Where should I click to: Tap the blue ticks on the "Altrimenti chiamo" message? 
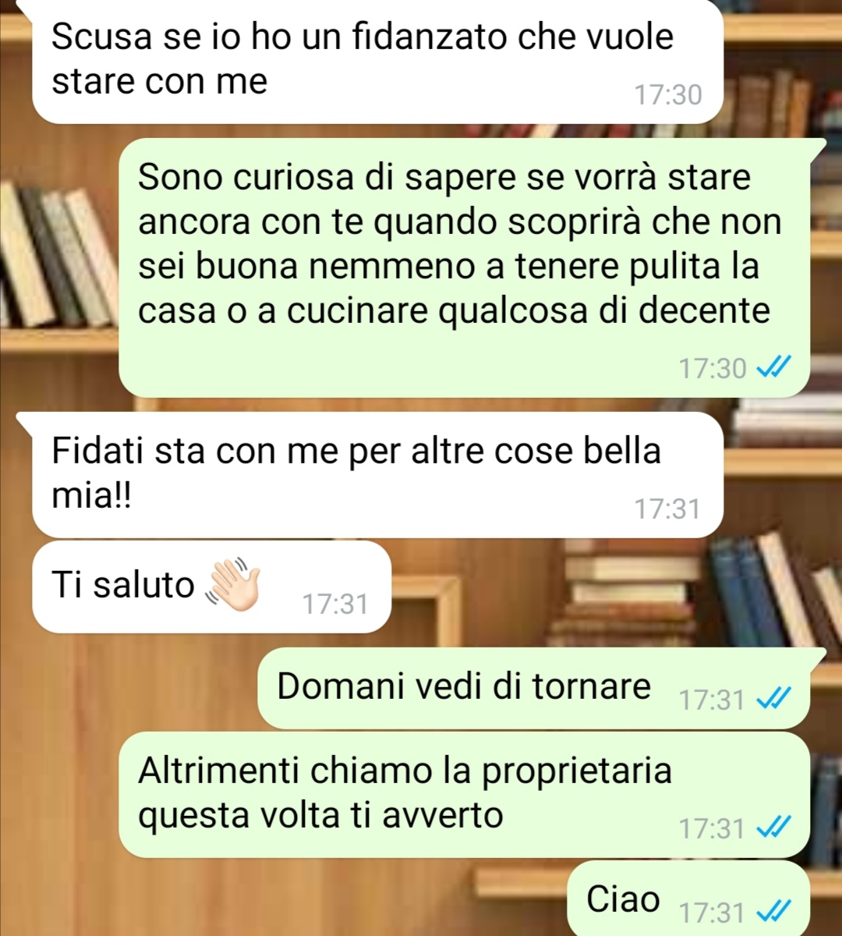point(774,827)
